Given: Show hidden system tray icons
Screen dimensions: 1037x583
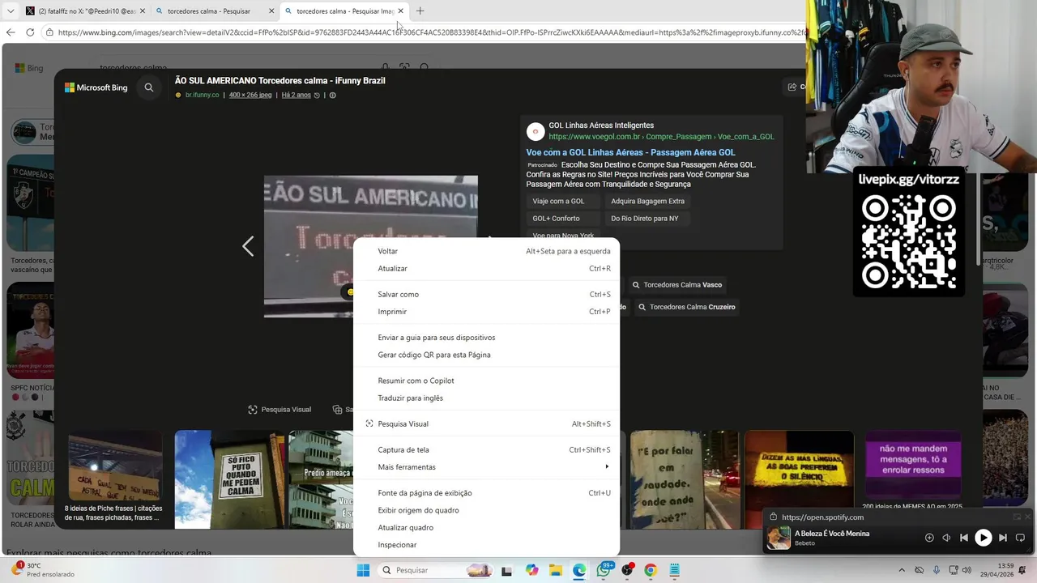Looking at the screenshot, I should click(902, 570).
